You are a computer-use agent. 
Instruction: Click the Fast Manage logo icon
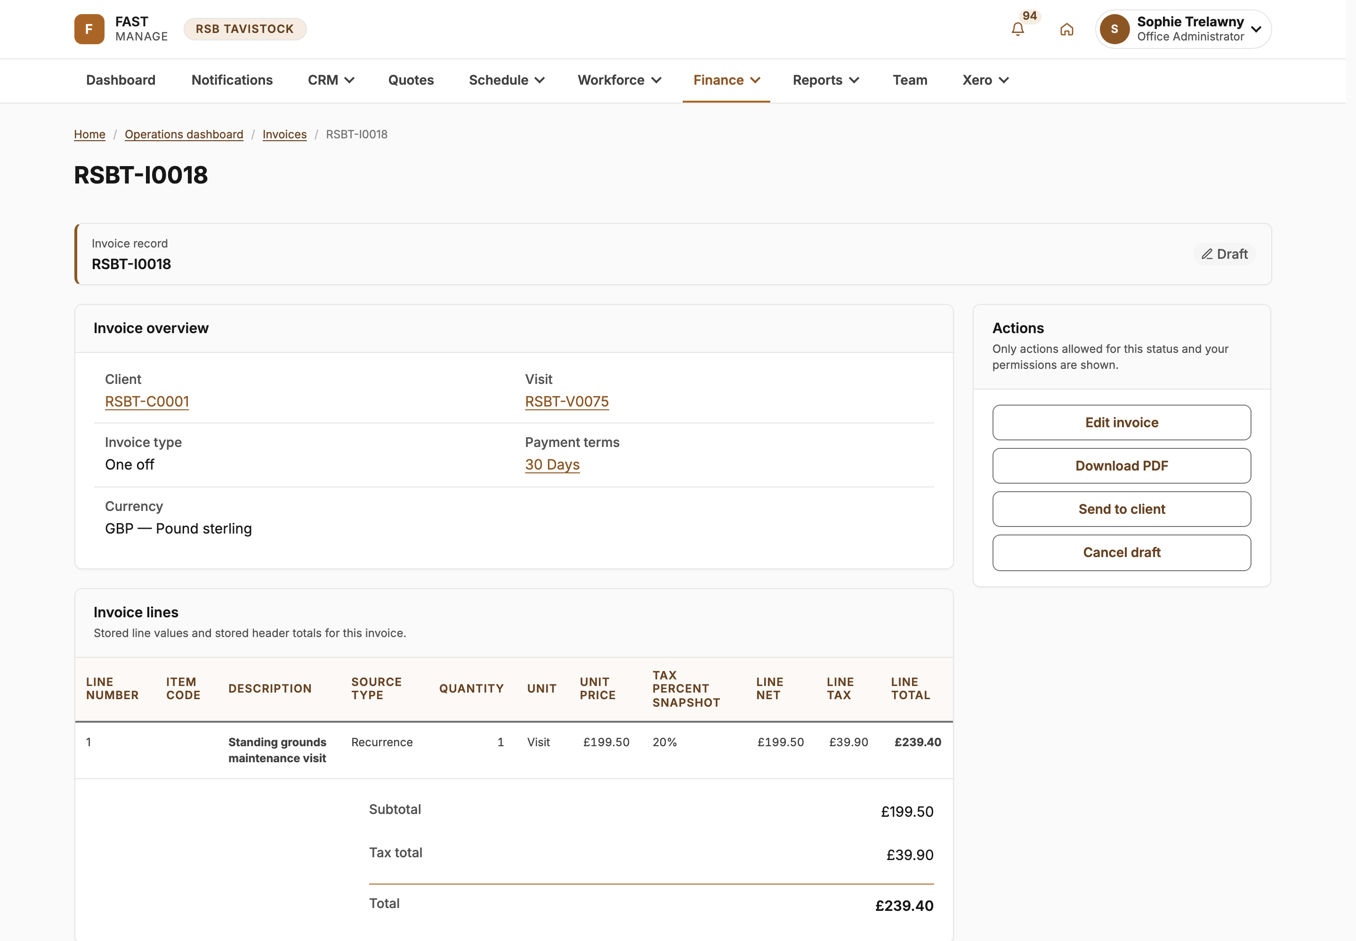89,29
